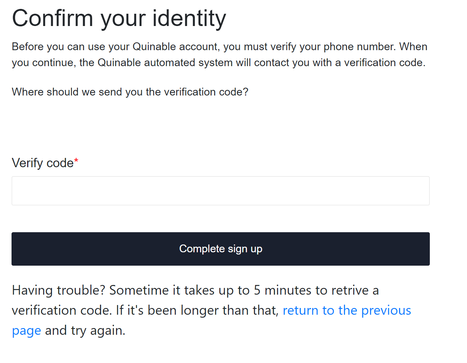This screenshot has width=467, height=363.
Task: Follow the 'return to the previous' link
Action: pos(347,310)
